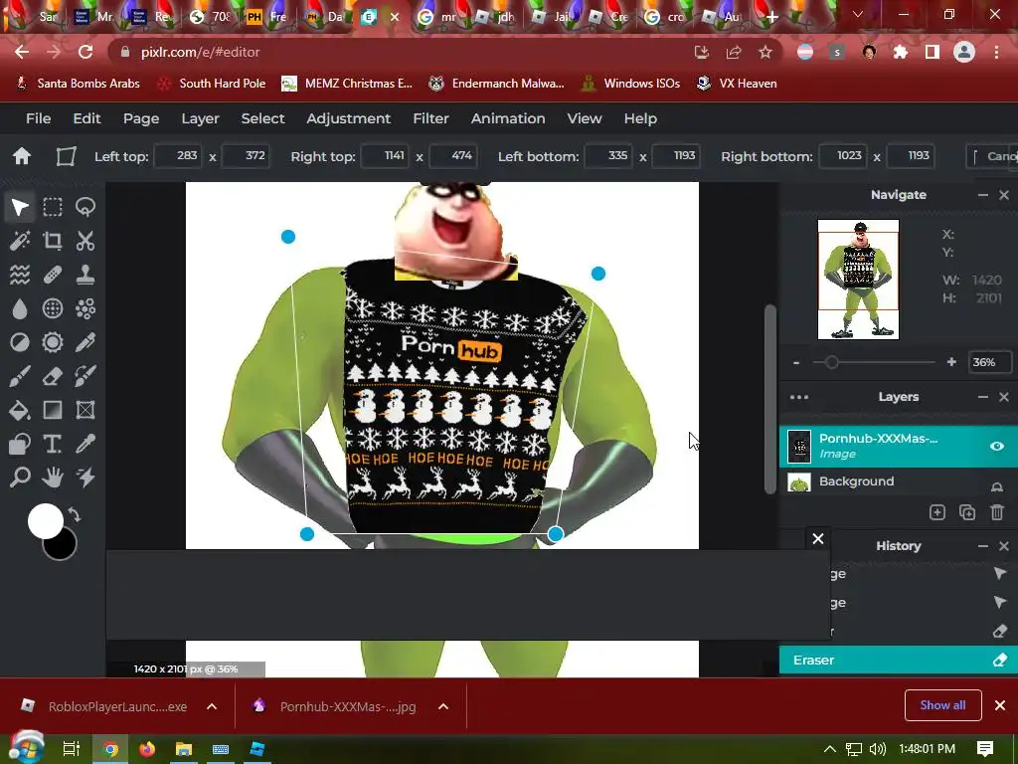Expand RobloxPlayerLauncher download options chevron

tap(212, 706)
